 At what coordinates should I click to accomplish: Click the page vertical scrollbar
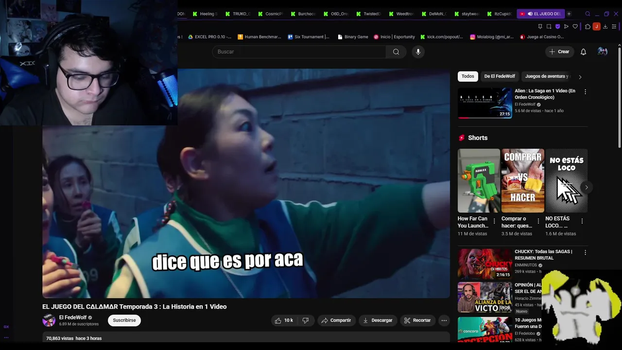click(x=619, y=97)
